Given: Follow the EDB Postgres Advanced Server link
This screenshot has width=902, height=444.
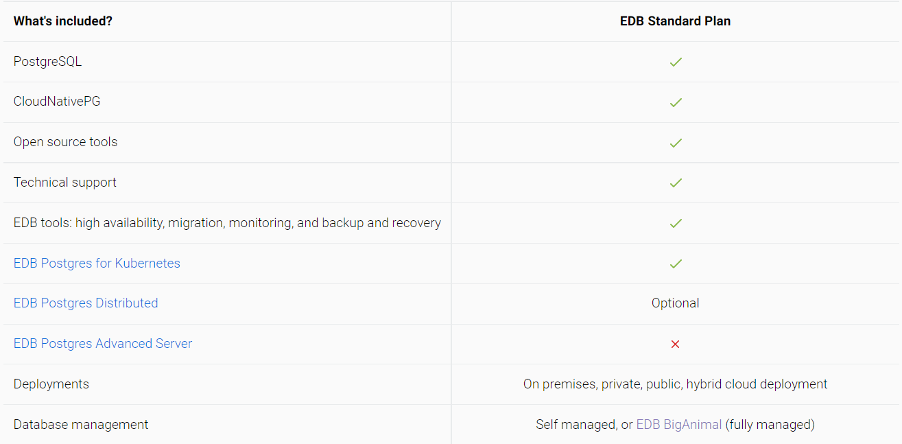Looking at the screenshot, I should pyautogui.click(x=103, y=343).
